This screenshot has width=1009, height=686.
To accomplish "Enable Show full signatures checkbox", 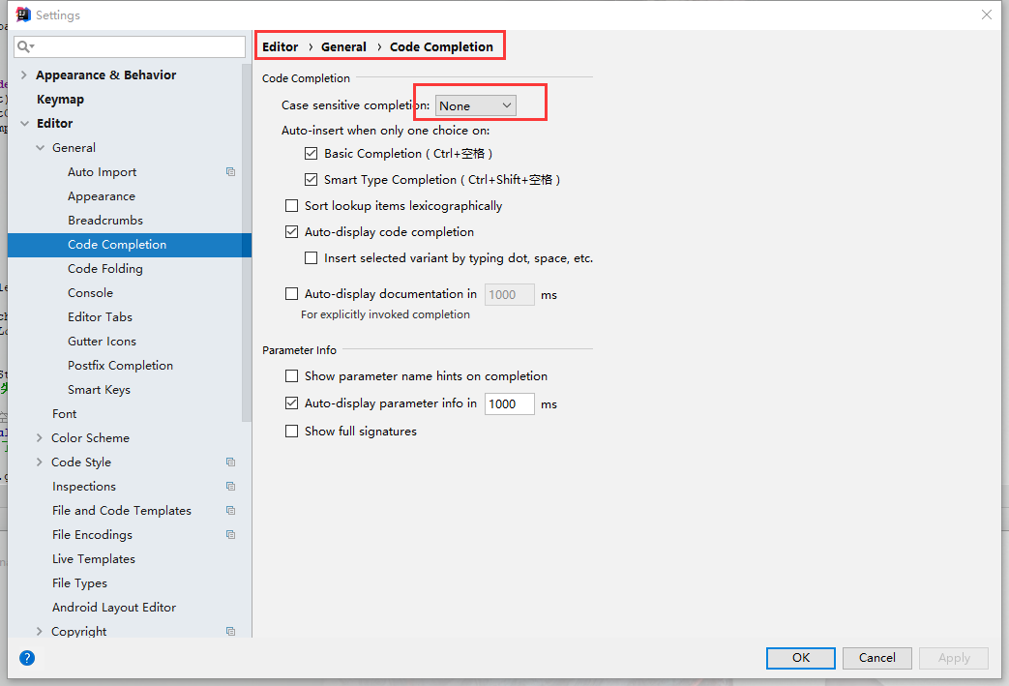I will pos(291,432).
